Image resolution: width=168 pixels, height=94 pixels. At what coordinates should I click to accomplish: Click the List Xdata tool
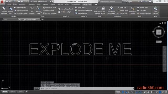pyautogui.click(x=142, y=10)
